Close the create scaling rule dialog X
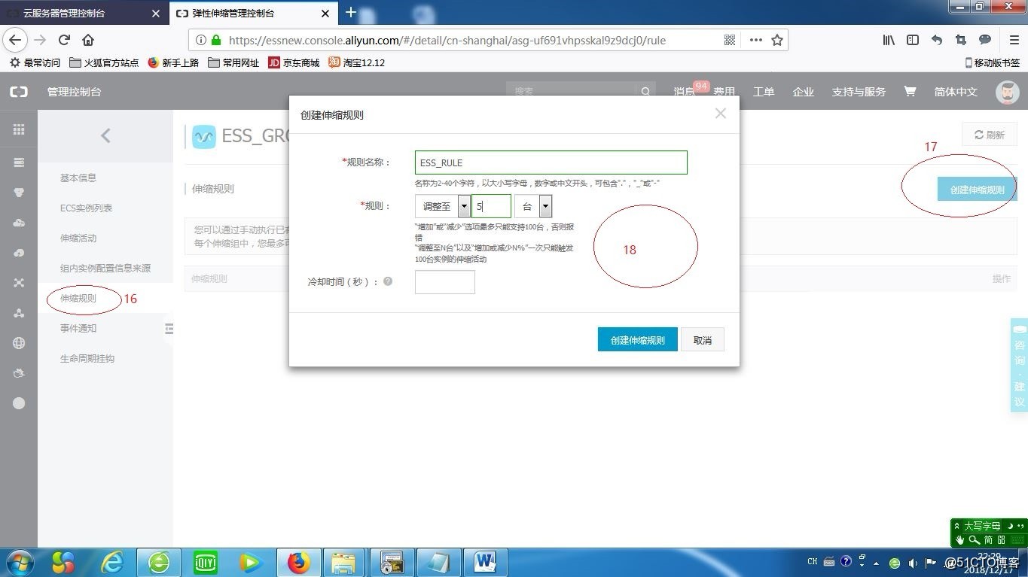 721,114
